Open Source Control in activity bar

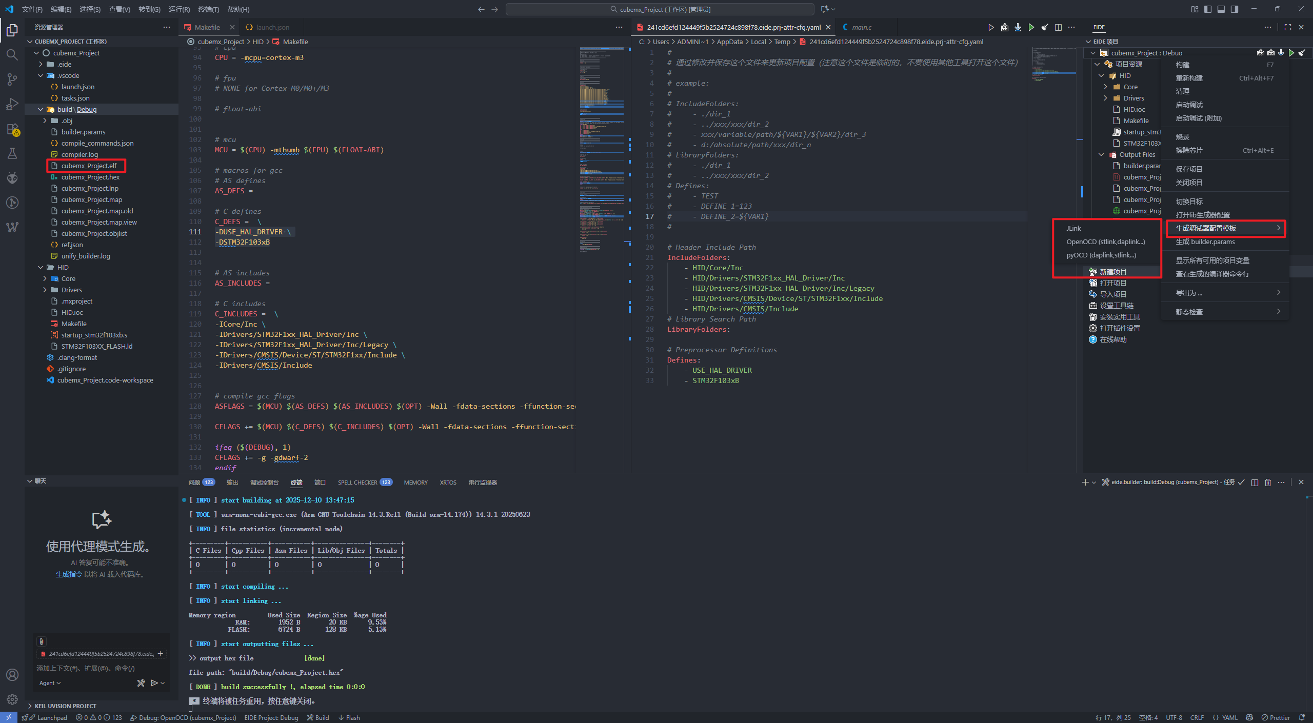point(12,79)
